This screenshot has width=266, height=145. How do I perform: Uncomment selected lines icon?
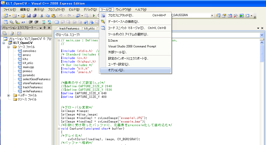[49, 22]
